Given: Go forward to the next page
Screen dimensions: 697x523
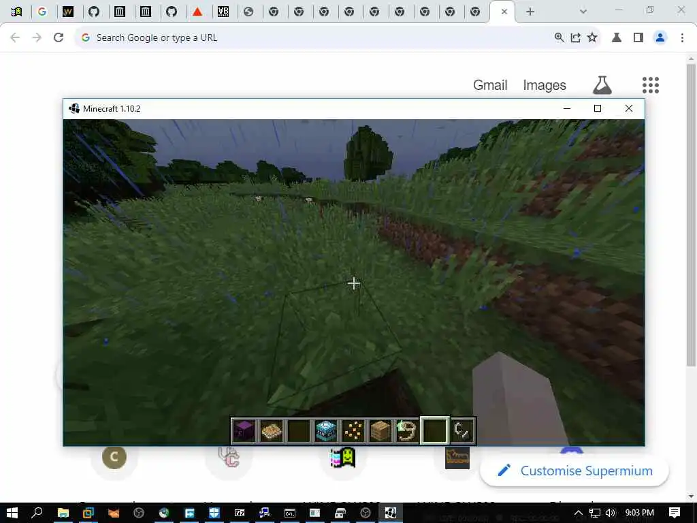Looking at the screenshot, I should (37, 38).
